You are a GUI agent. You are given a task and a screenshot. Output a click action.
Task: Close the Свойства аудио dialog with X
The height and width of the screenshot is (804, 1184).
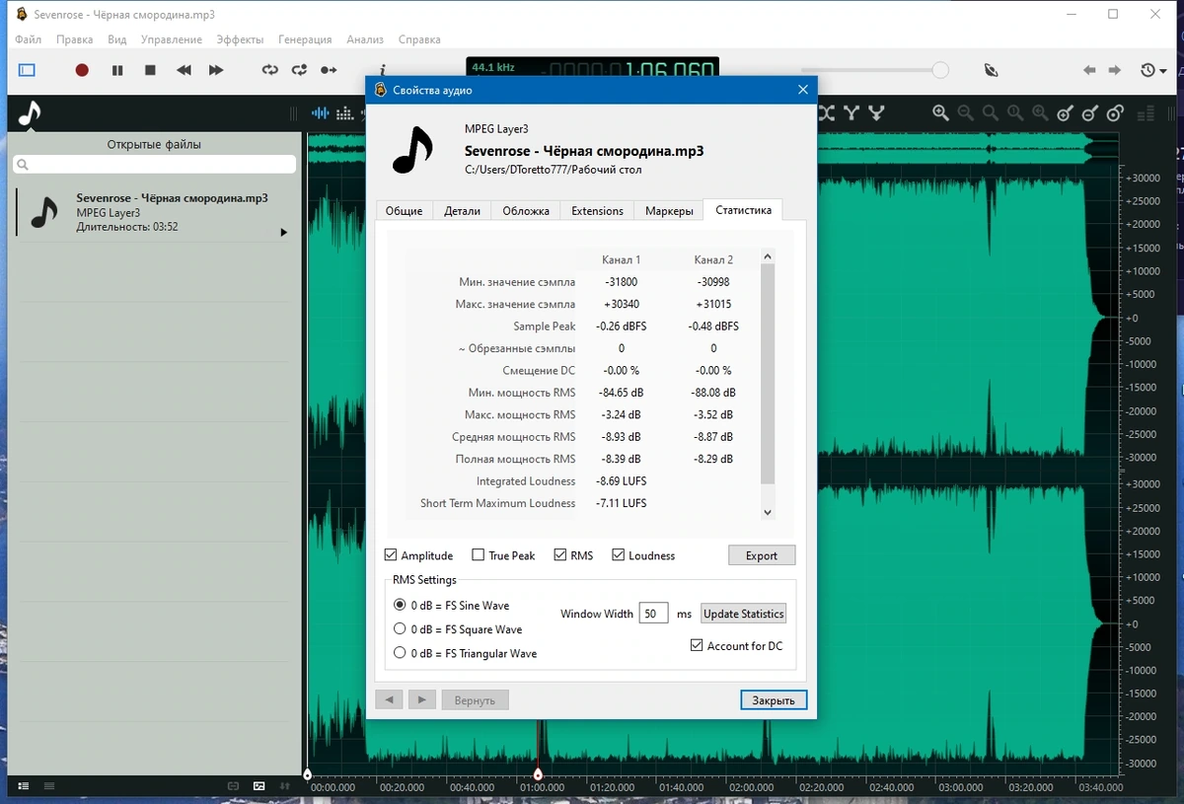[803, 90]
